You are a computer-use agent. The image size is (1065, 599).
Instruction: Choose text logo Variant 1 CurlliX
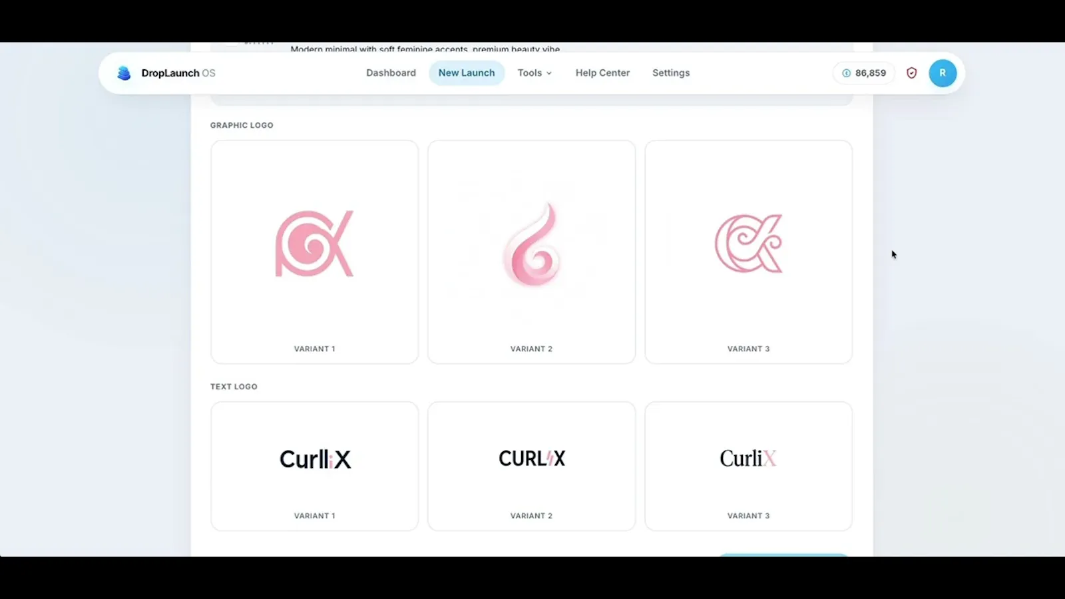[x=315, y=466]
